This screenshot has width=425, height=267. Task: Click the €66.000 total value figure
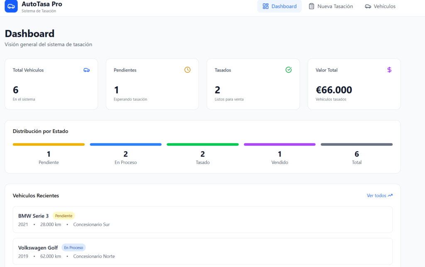click(x=334, y=90)
